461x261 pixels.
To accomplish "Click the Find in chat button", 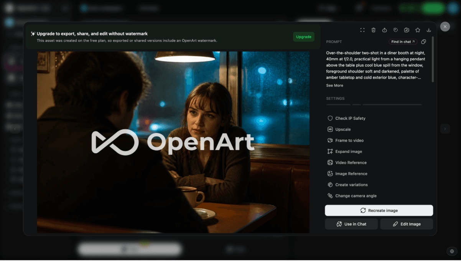I will pos(403,41).
